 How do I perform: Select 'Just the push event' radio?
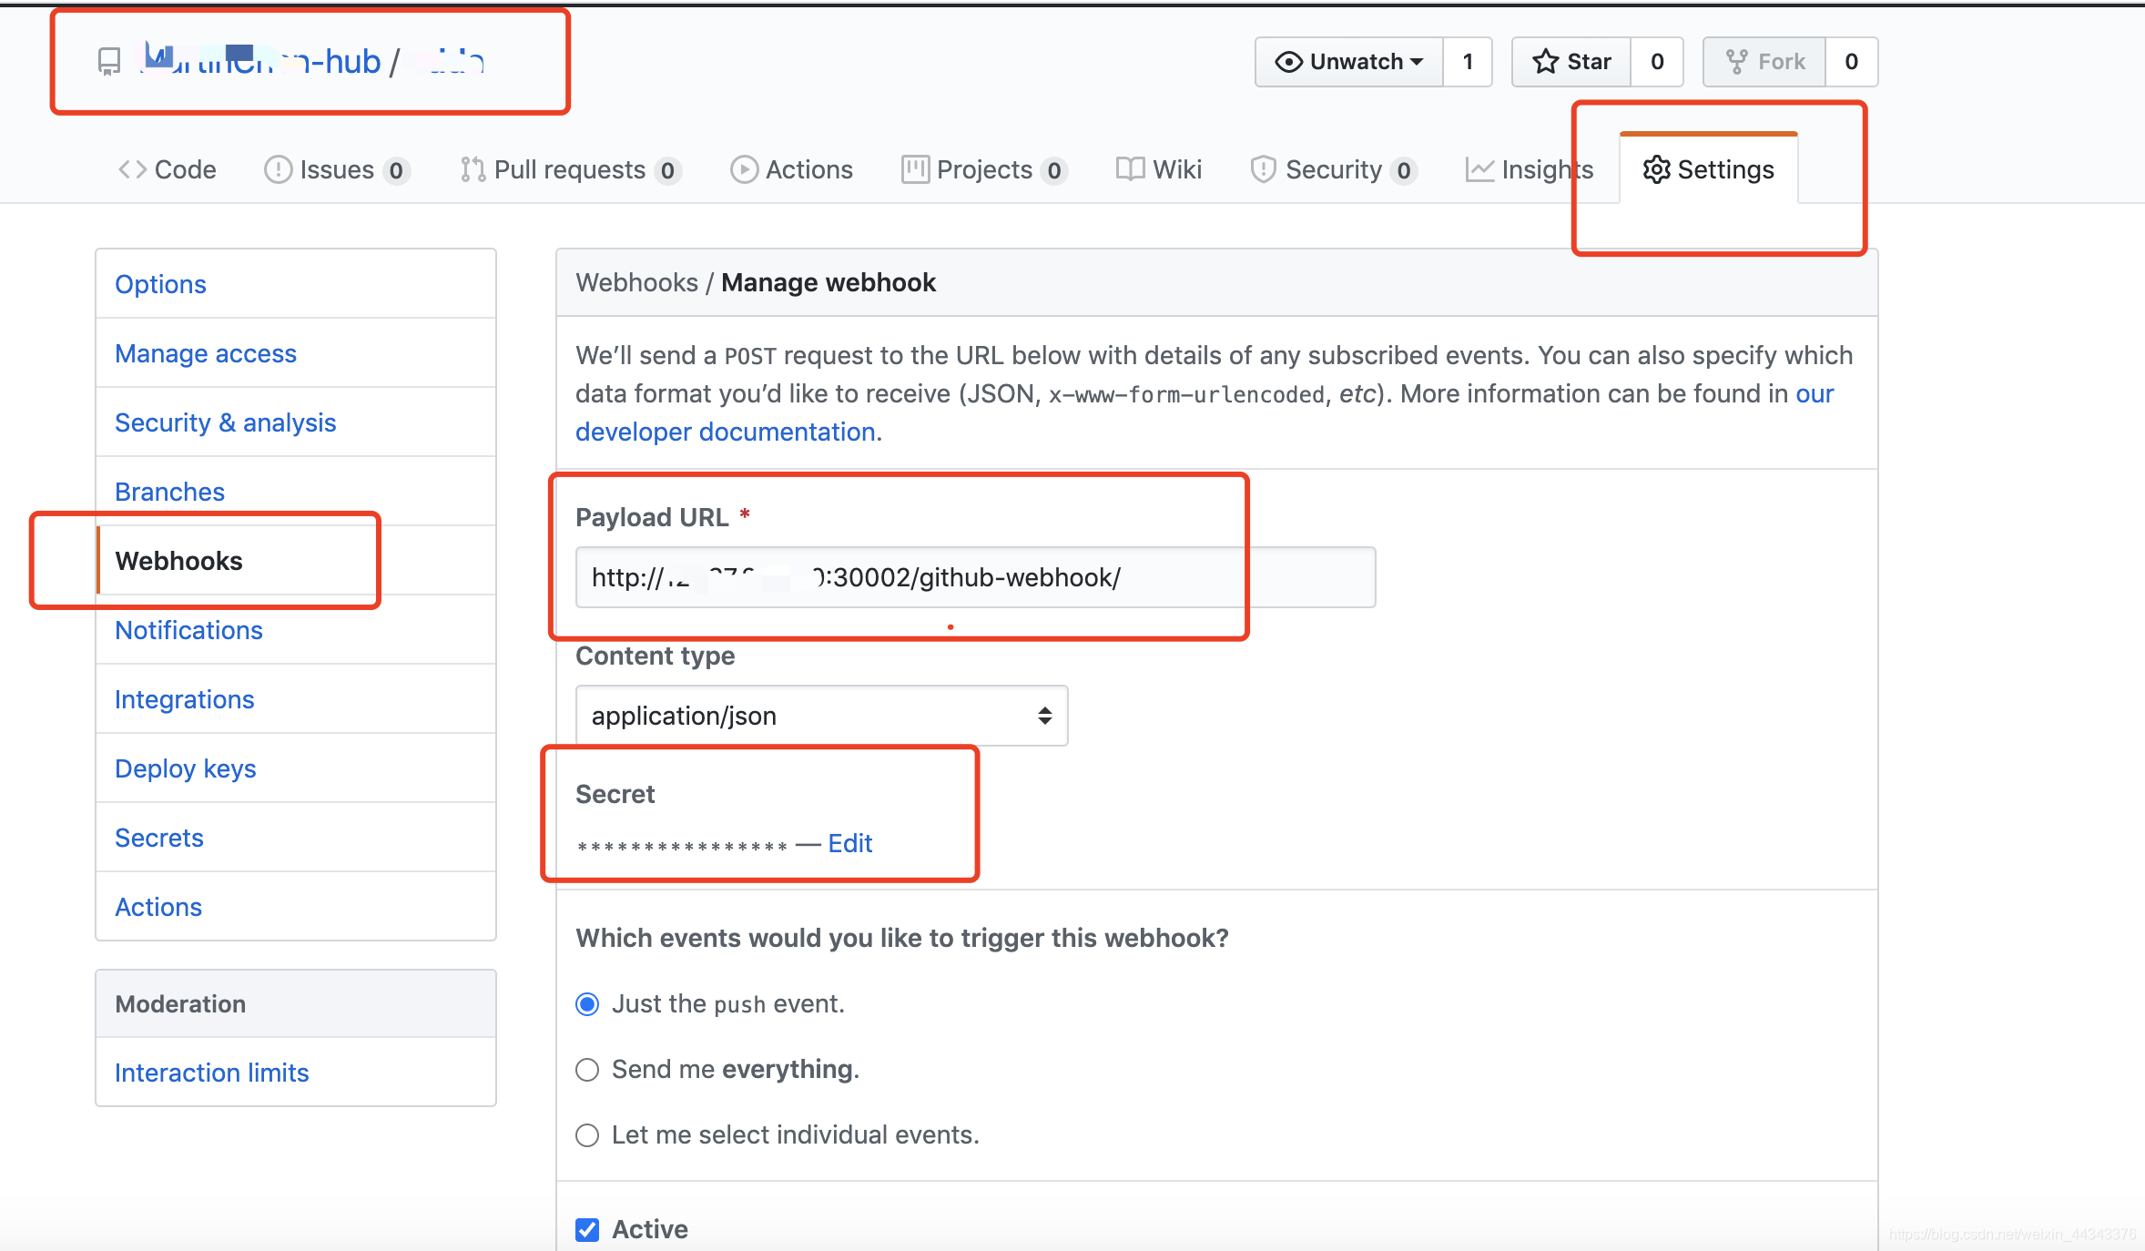click(587, 1004)
